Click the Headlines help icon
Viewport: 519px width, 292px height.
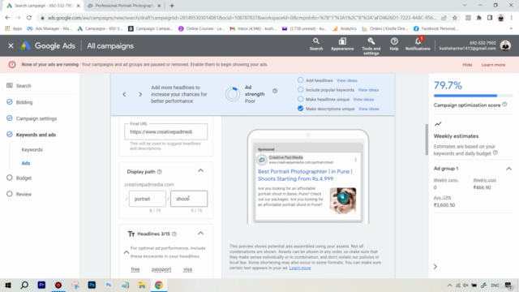(174, 234)
